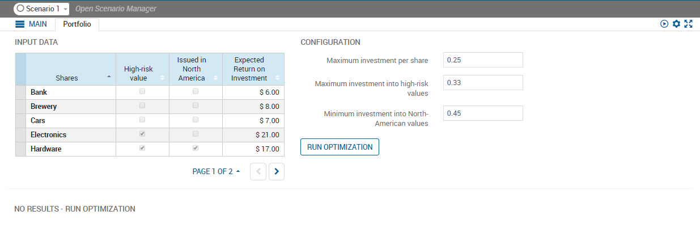The image size is (700, 232).
Task: Click the RUN OPTIMIZATION button
Action: click(340, 147)
